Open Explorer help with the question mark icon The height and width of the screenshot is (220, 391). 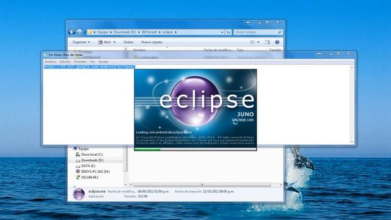point(277,42)
